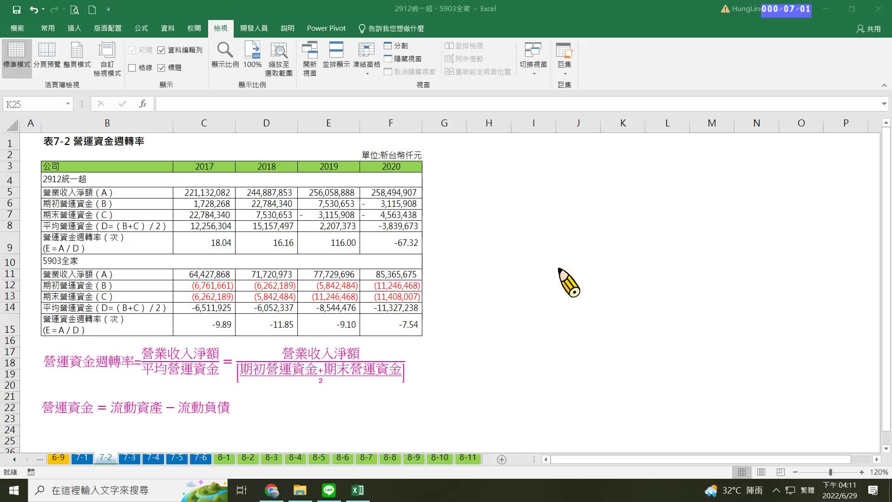
Task: Click the Undo arrow icon
Action: tap(33, 9)
